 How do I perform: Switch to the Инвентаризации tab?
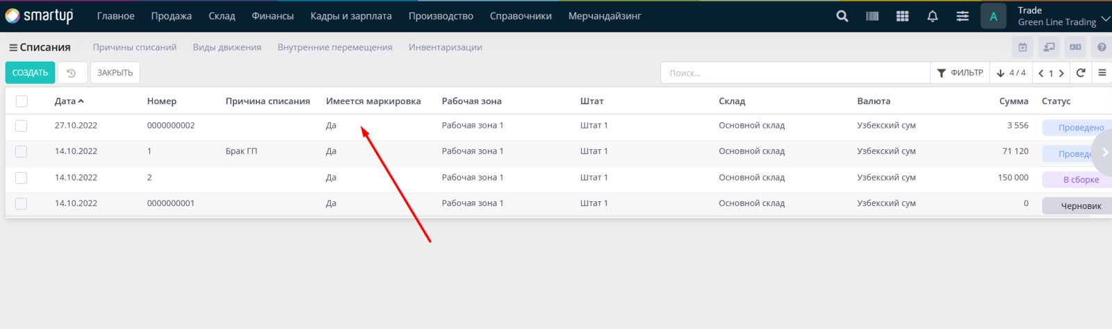pyautogui.click(x=445, y=47)
